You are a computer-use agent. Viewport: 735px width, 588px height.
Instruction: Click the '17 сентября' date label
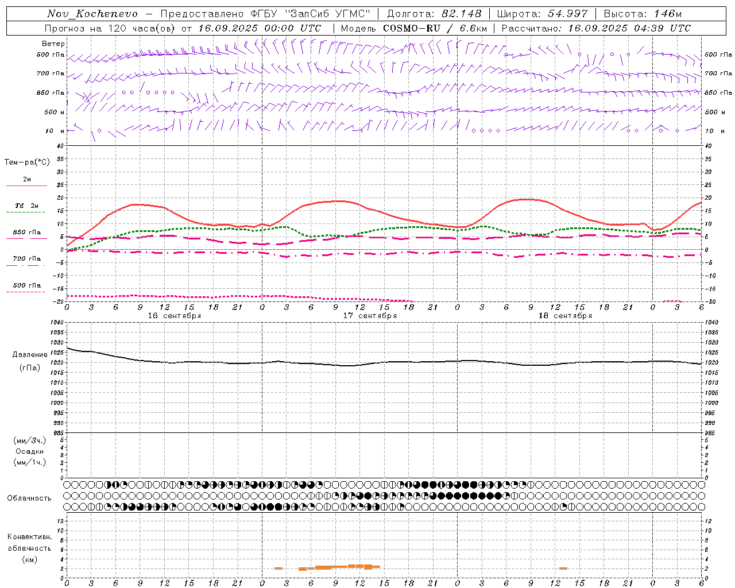click(x=370, y=316)
